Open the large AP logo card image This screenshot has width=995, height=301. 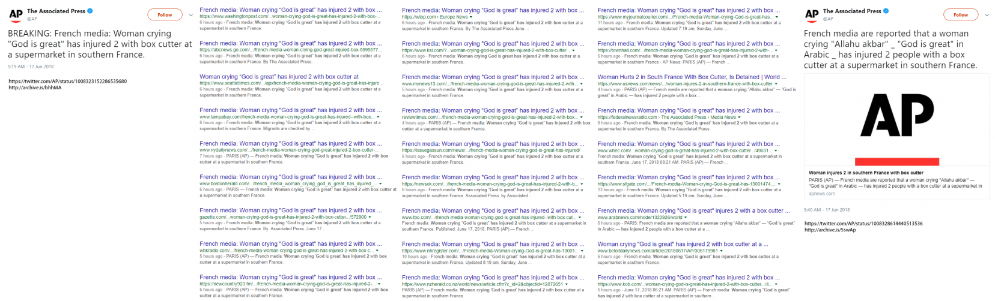coord(896,119)
